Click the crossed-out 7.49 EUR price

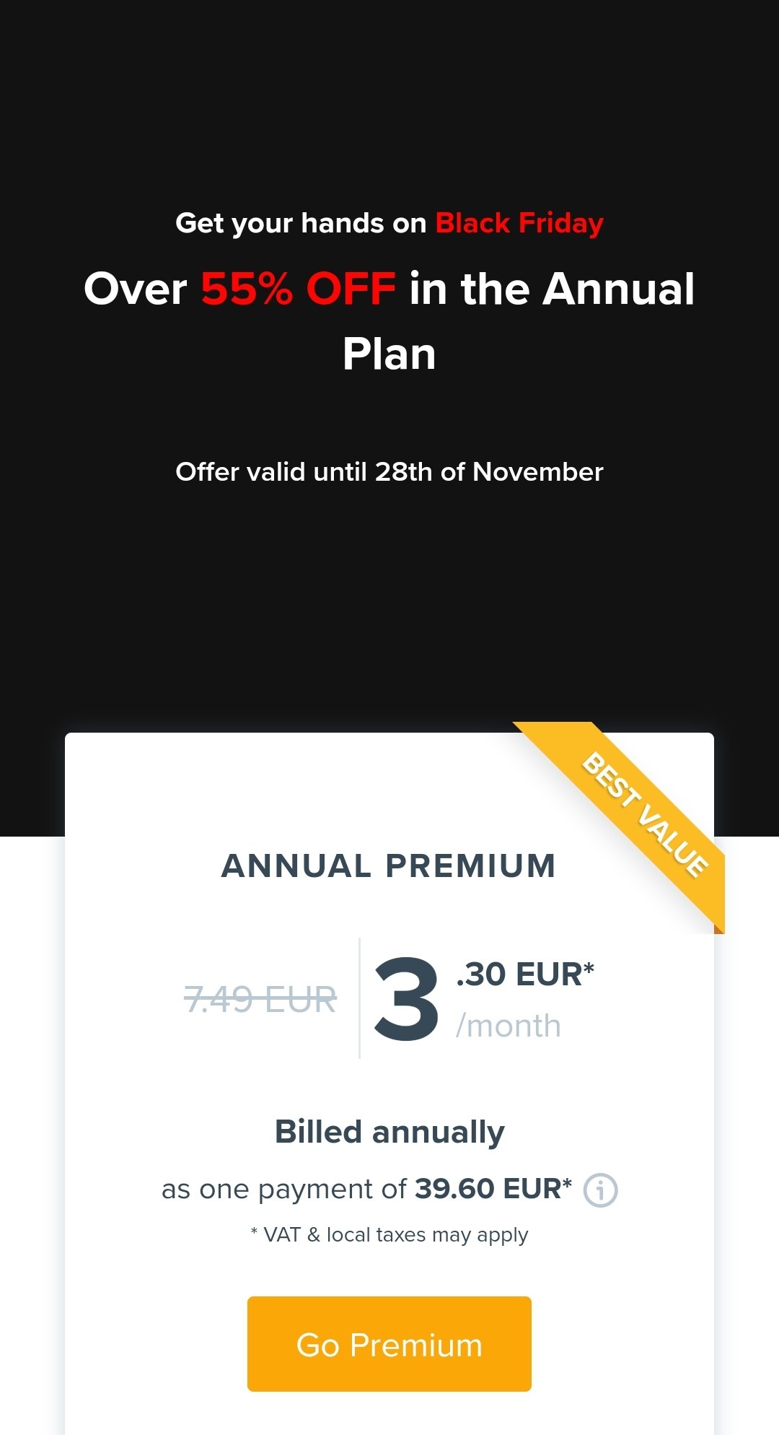(260, 1000)
